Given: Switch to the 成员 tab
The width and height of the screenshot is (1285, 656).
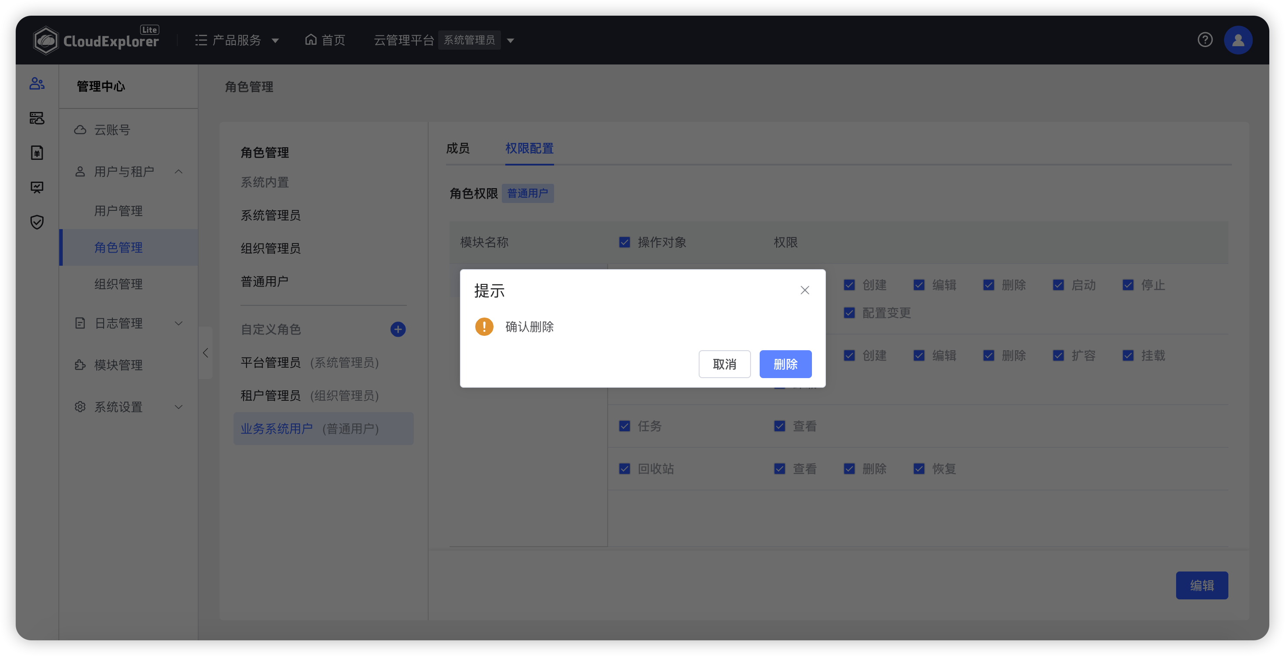Looking at the screenshot, I should [457, 148].
